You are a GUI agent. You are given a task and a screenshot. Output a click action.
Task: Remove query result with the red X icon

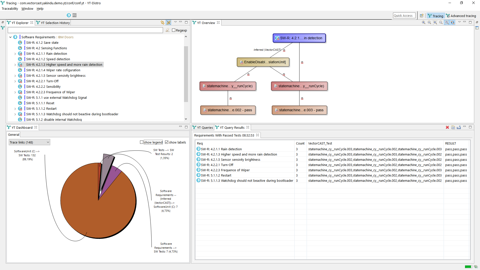point(447,127)
